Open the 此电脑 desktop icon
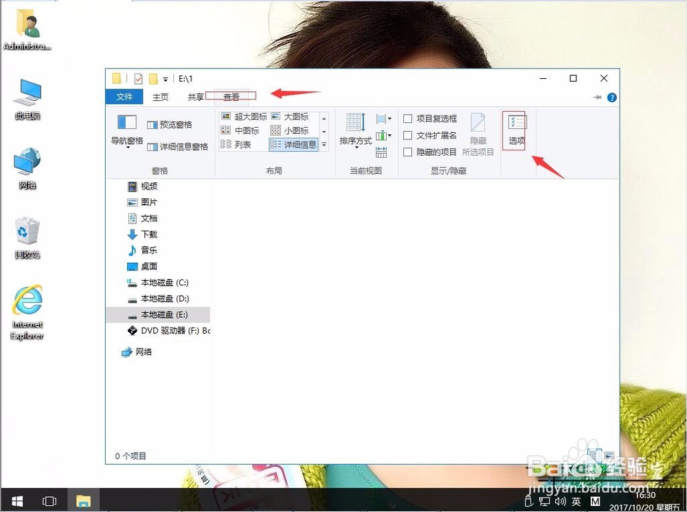 pos(27,99)
